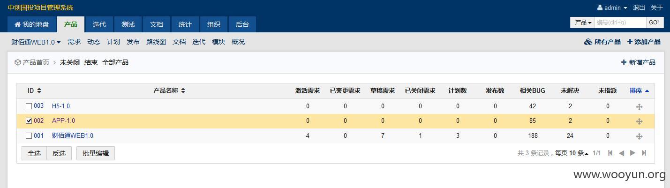Screen dimensions: 670x188
Task: Sort the table by ID column arrows
Action: click(39, 90)
